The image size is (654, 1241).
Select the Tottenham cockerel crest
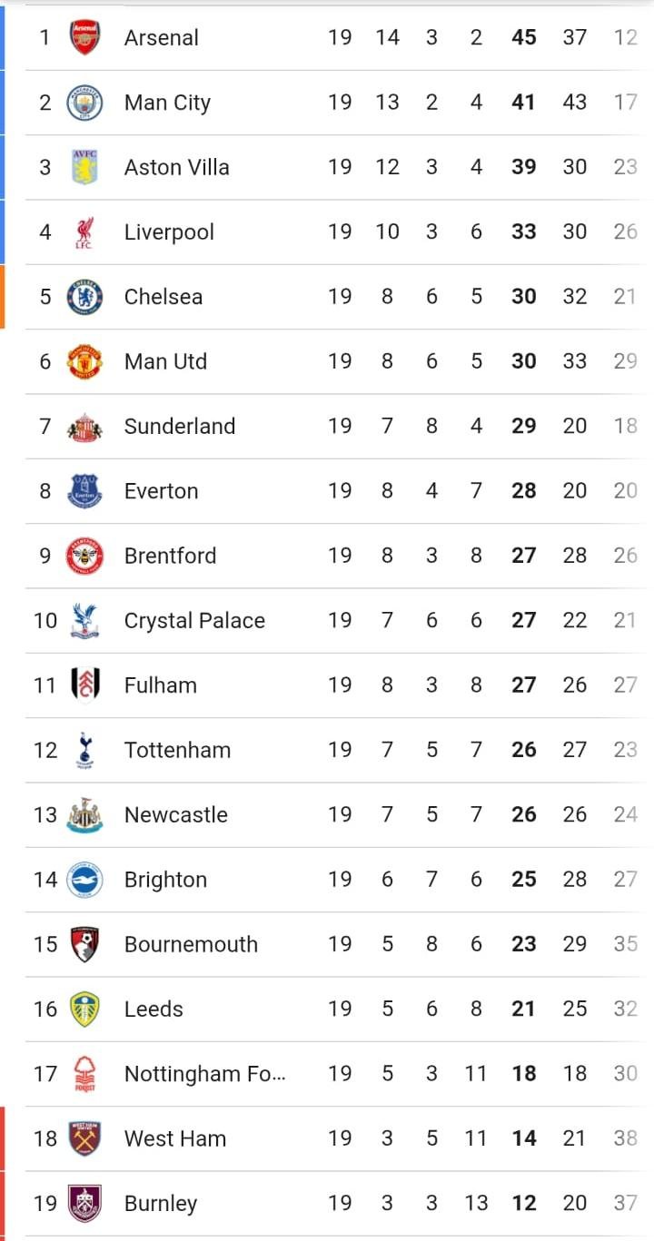point(84,750)
